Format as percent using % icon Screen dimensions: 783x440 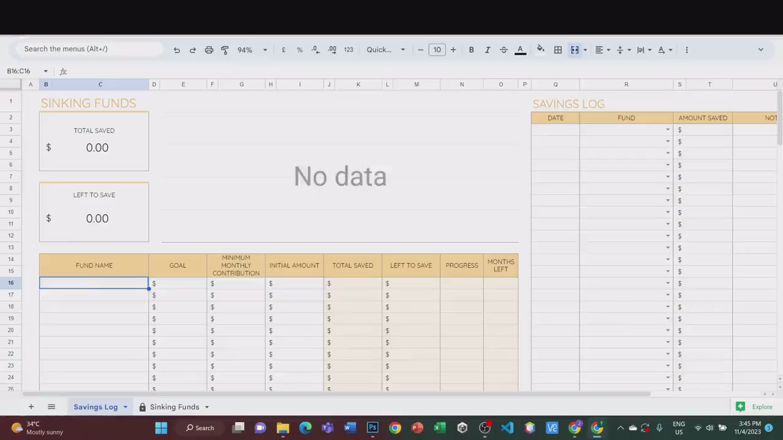tap(300, 50)
